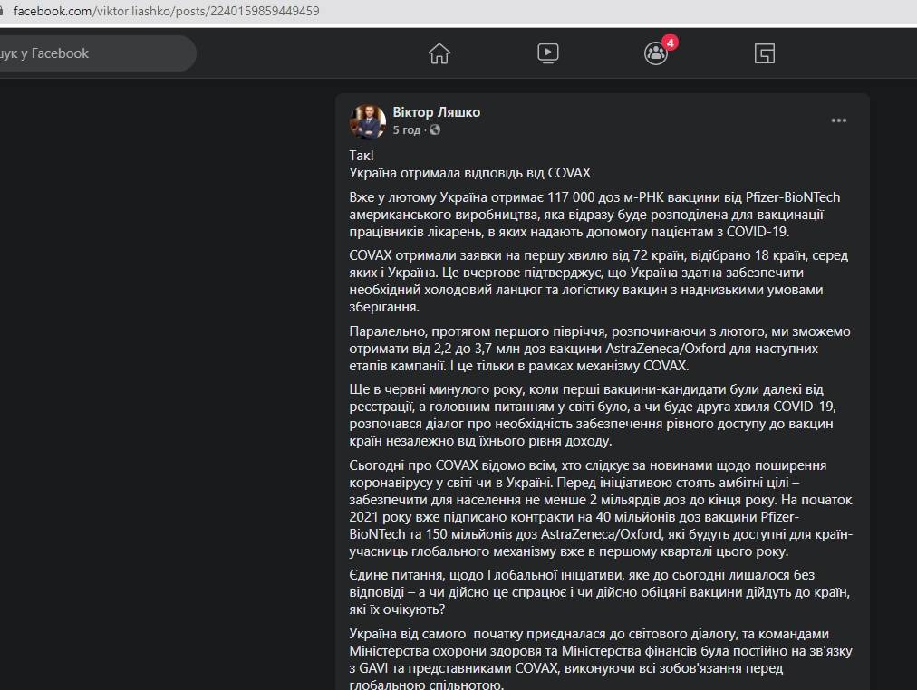Click paragraph starting 'Єдине питання, щодо'
The image size is (917, 690).
tap(600, 592)
